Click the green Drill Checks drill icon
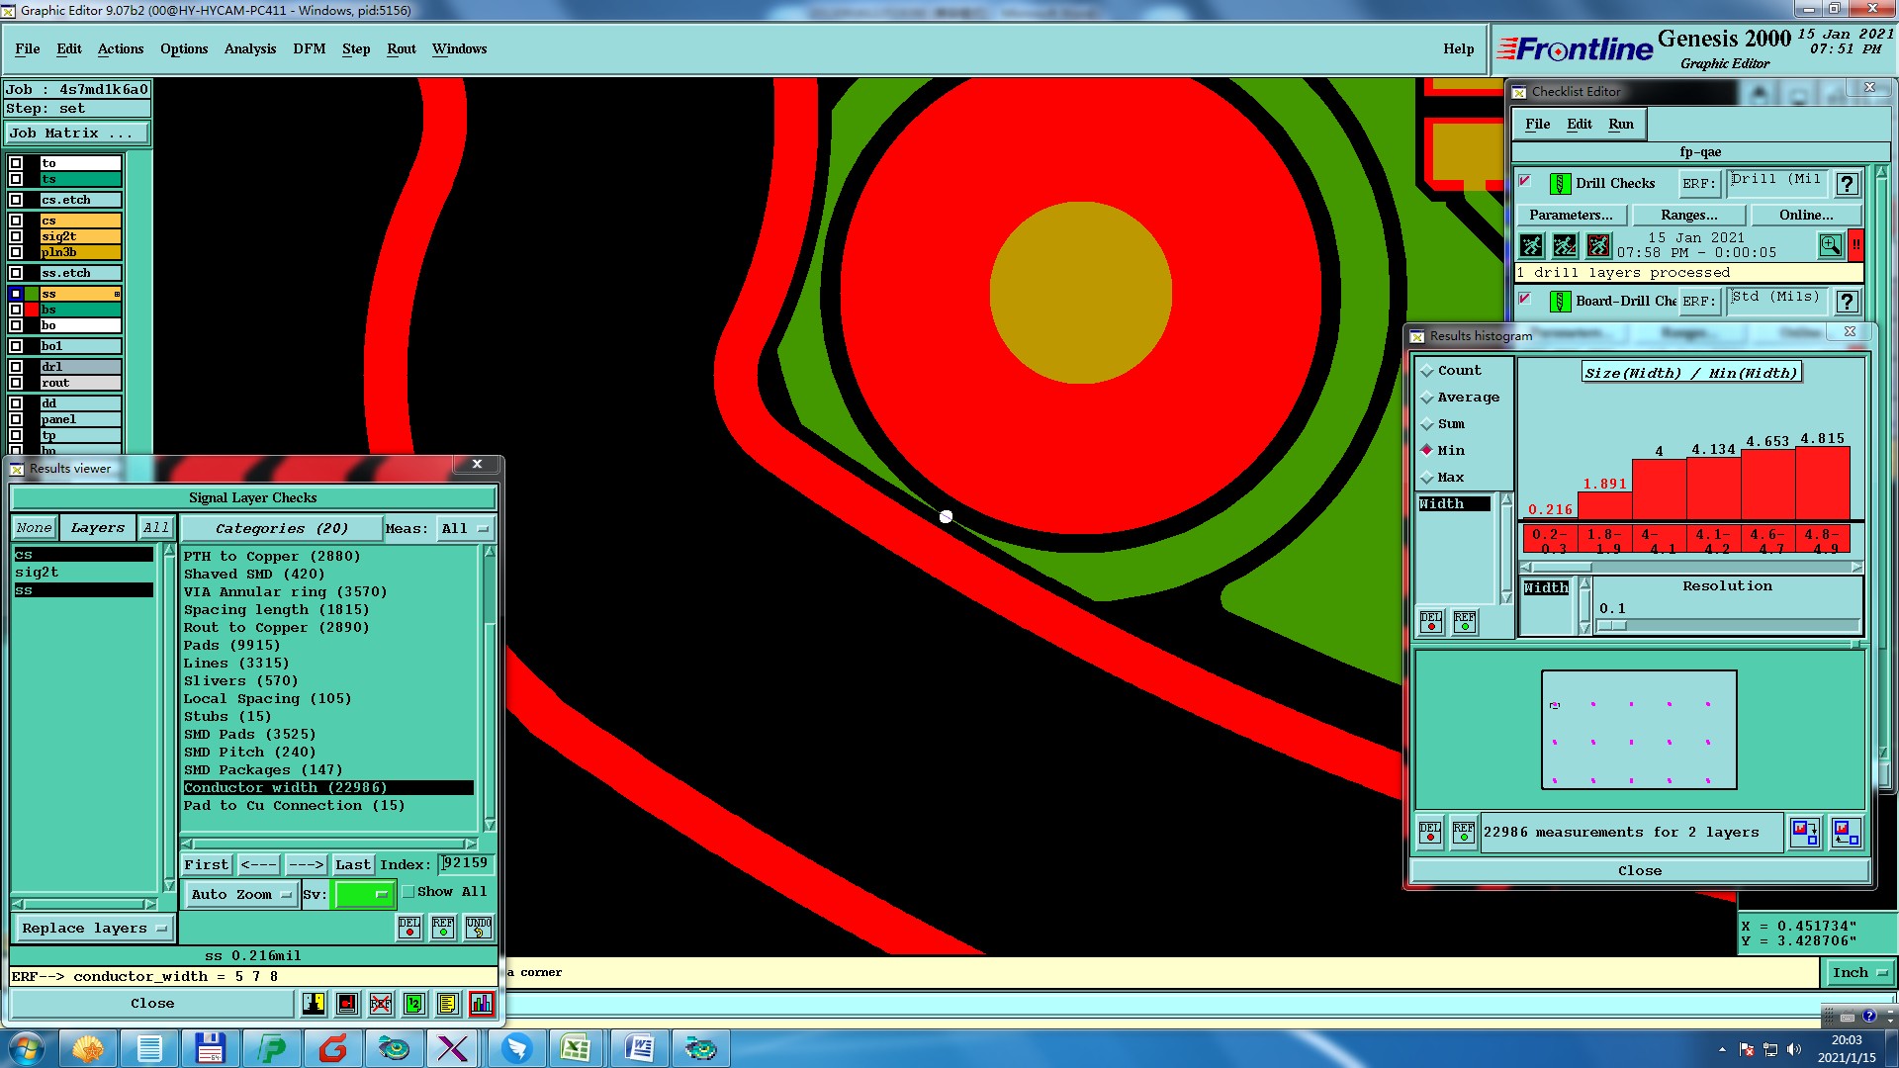The width and height of the screenshot is (1899, 1068). [1560, 184]
